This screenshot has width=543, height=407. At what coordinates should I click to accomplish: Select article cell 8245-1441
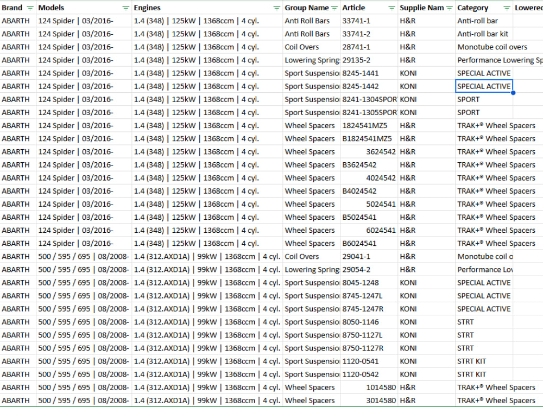click(369, 73)
